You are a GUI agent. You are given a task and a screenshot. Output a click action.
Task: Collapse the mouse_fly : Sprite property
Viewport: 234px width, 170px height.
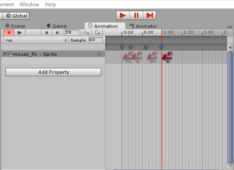pos(5,54)
